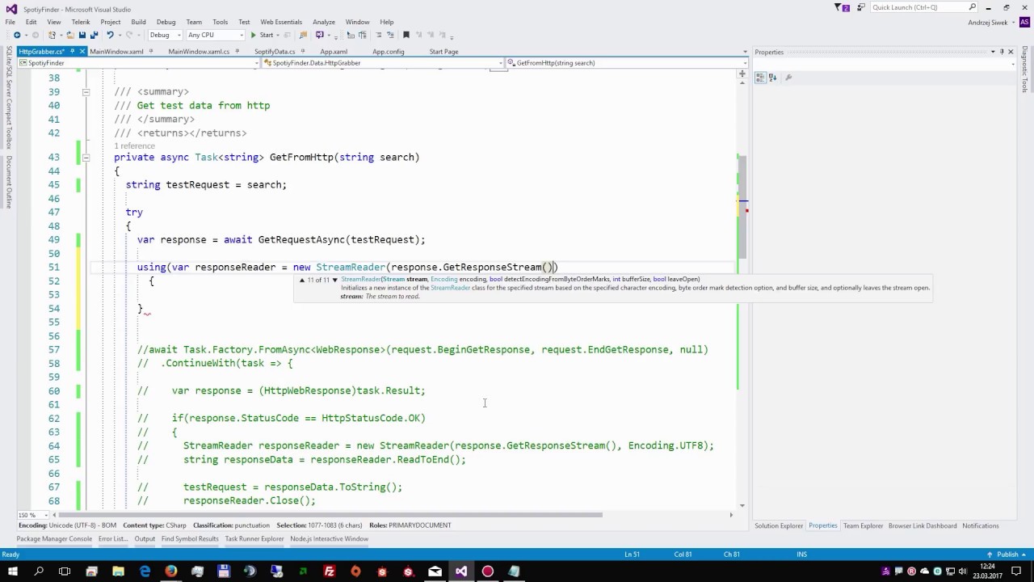
Task: Open the Analyze menu
Action: (324, 22)
